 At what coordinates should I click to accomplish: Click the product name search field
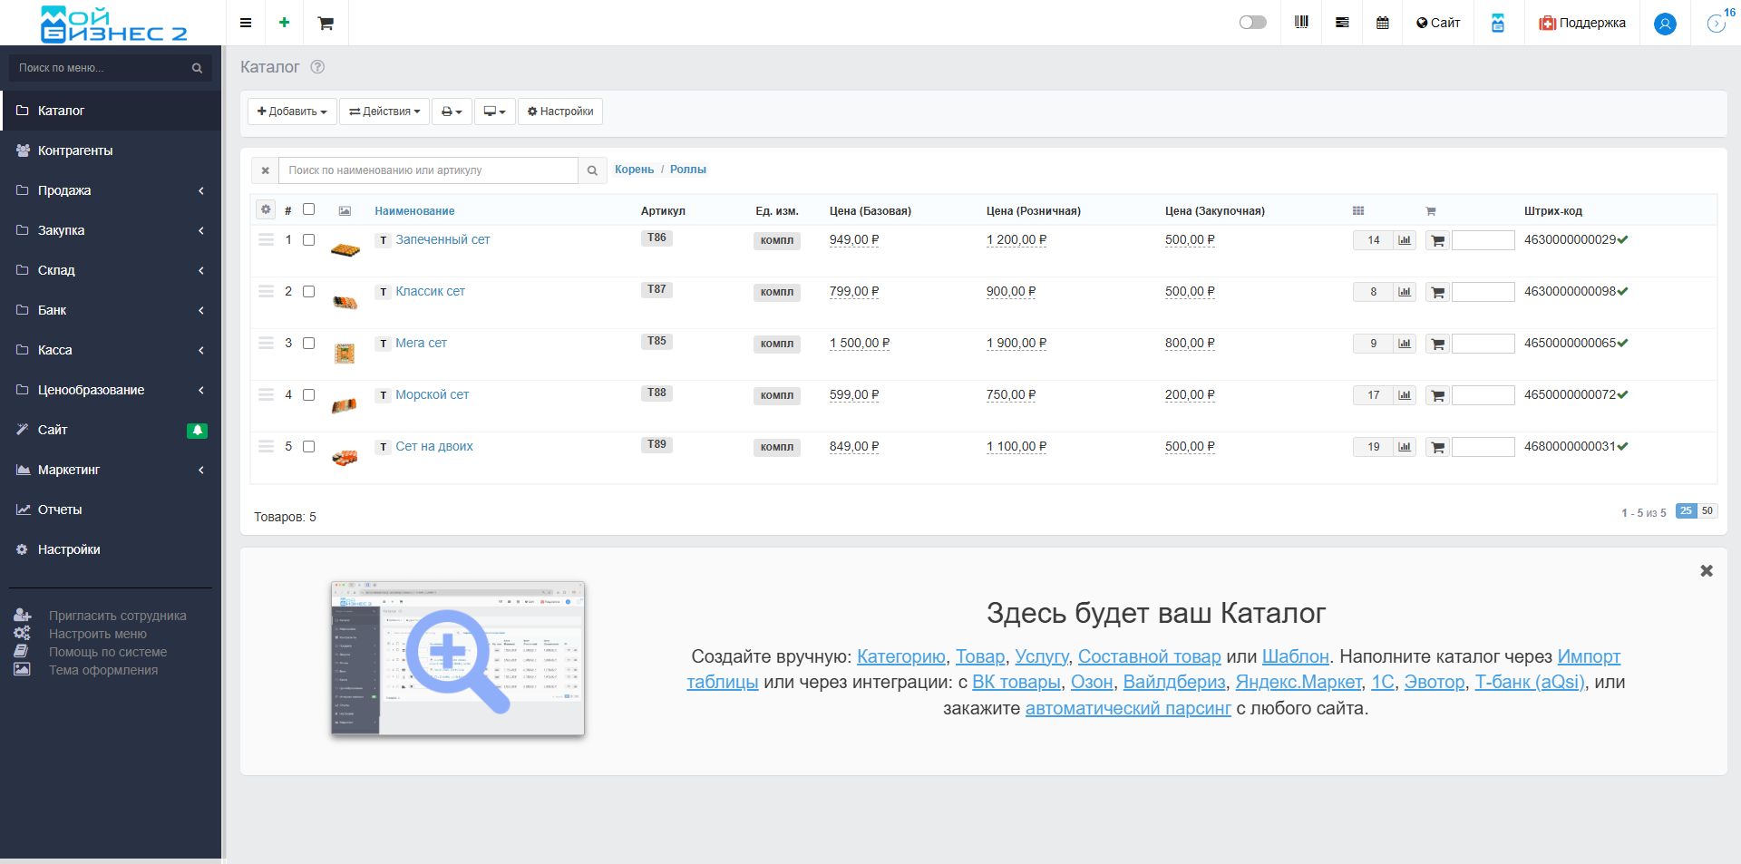428,170
